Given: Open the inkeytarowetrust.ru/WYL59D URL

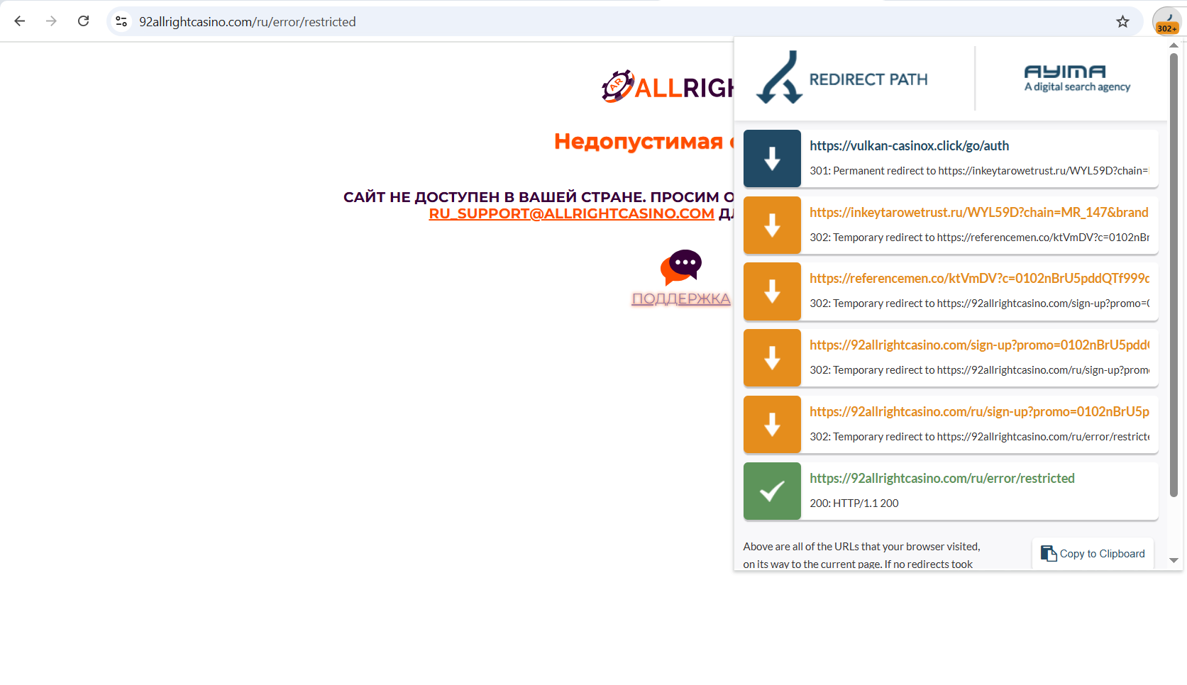Looking at the screenshot, I should pyautogui.click(x=979, y=212).
